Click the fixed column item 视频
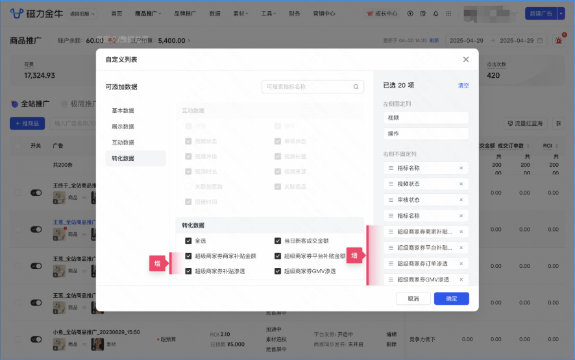Screen dimensions: 575x360 426,117
